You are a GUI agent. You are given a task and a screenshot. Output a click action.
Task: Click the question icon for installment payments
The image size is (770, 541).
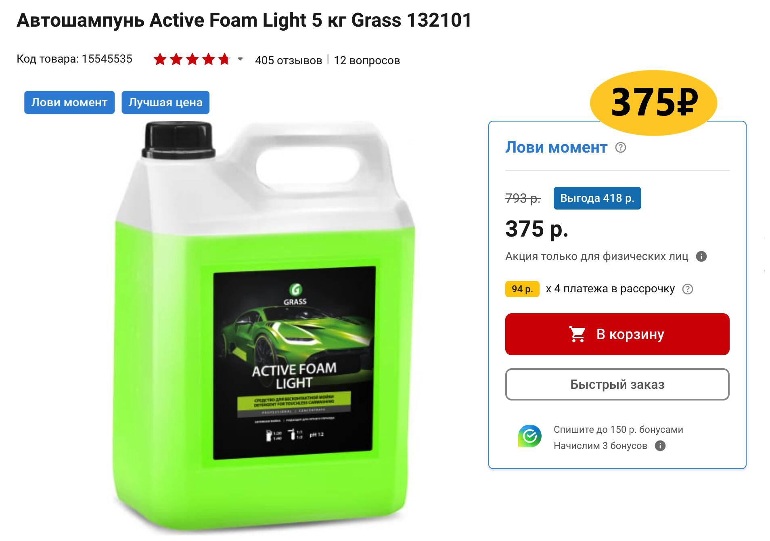pyautogui.click(x=687, y=289)
